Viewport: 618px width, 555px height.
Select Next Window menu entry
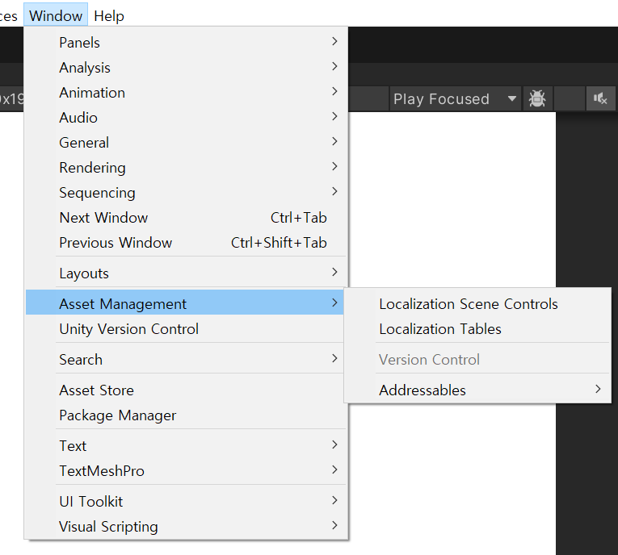(186, 217)
